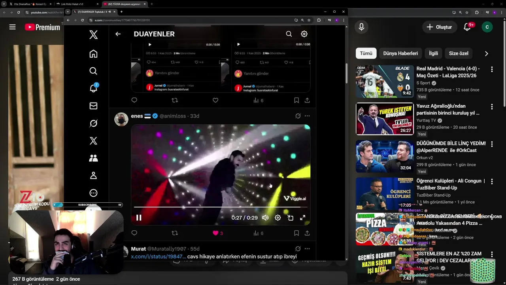Reply to the enes post
506x285 pixels.
pos(134,233)
